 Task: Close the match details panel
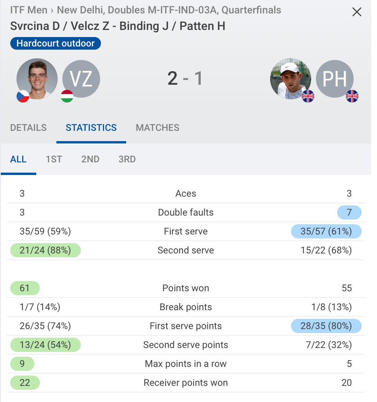(356, 12)
